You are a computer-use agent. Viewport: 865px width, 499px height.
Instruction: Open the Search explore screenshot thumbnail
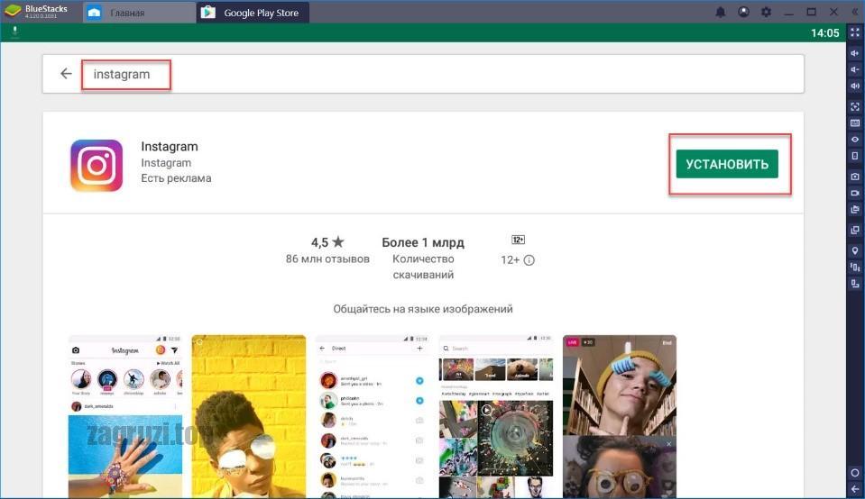pos(496,416)
